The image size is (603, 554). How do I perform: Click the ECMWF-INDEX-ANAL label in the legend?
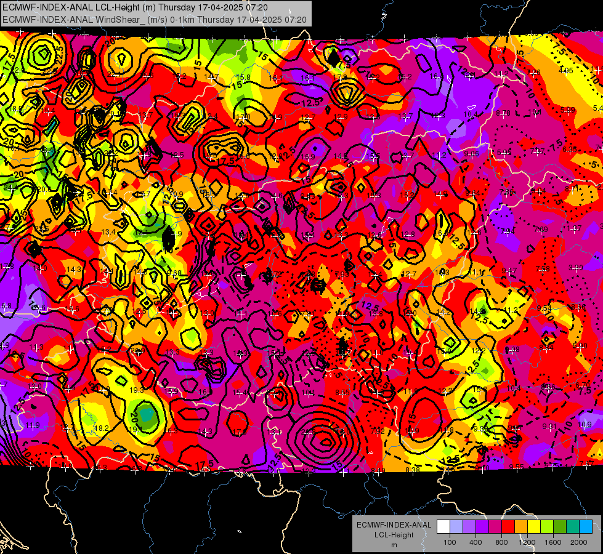pyautogui.click(x=394, y=525)
